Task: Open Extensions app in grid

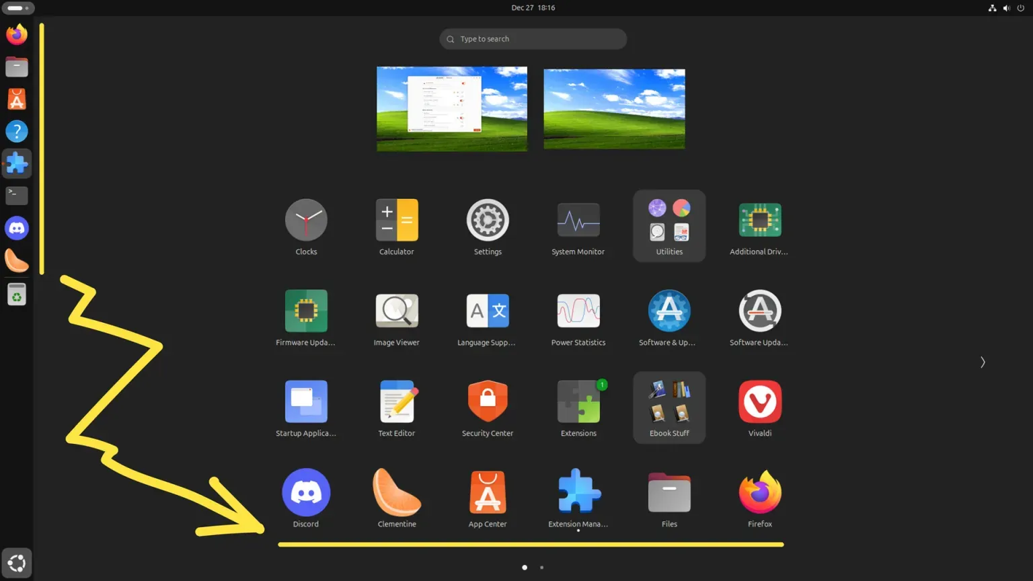Action: click(x=578, y=408)
